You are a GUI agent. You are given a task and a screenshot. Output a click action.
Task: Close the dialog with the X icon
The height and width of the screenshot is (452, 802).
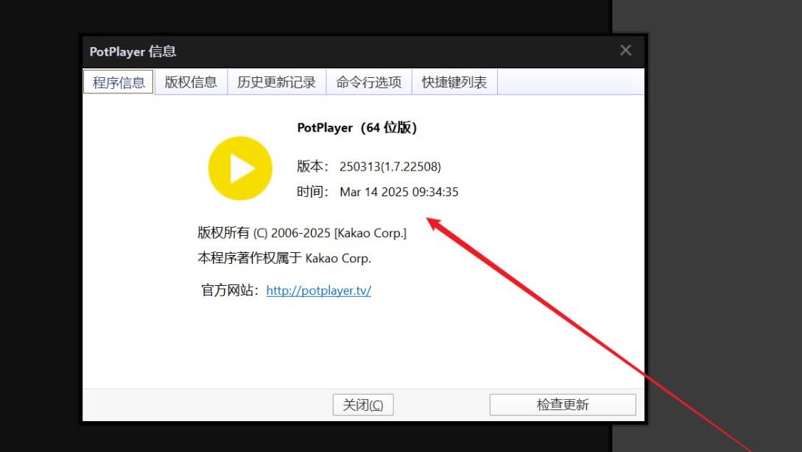[x=625, y=51]
